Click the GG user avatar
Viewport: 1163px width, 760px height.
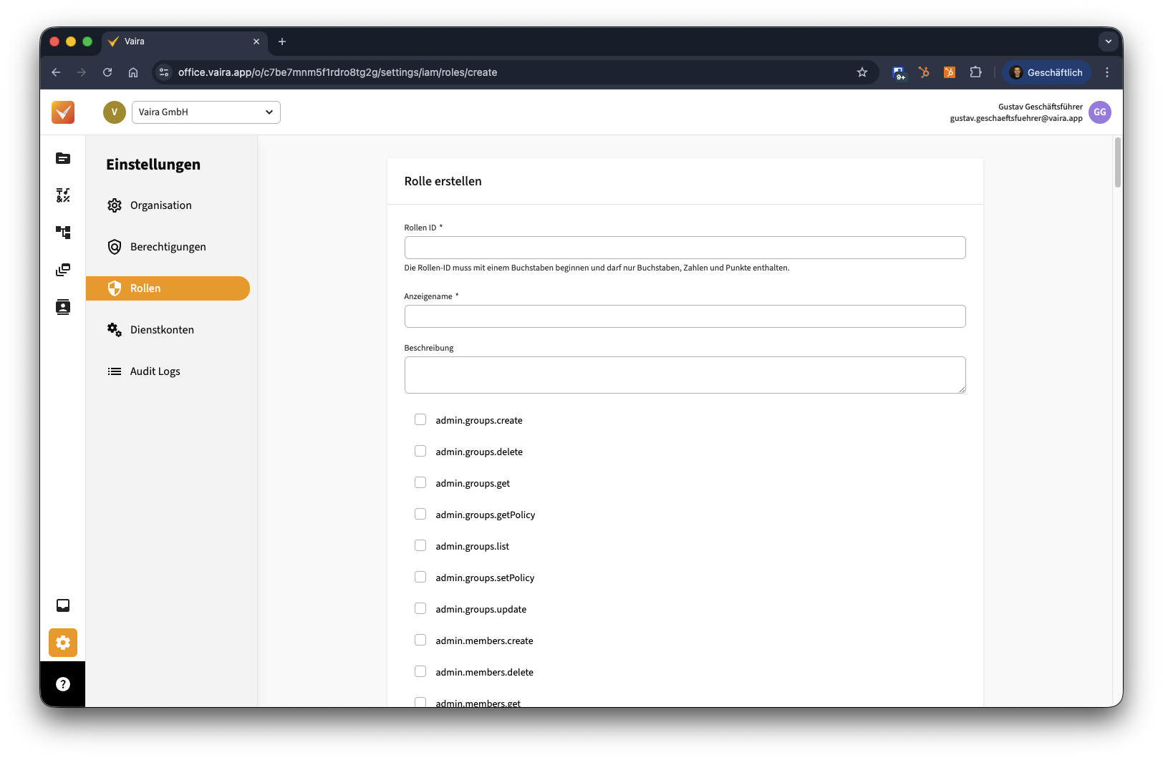(1099, 112)
